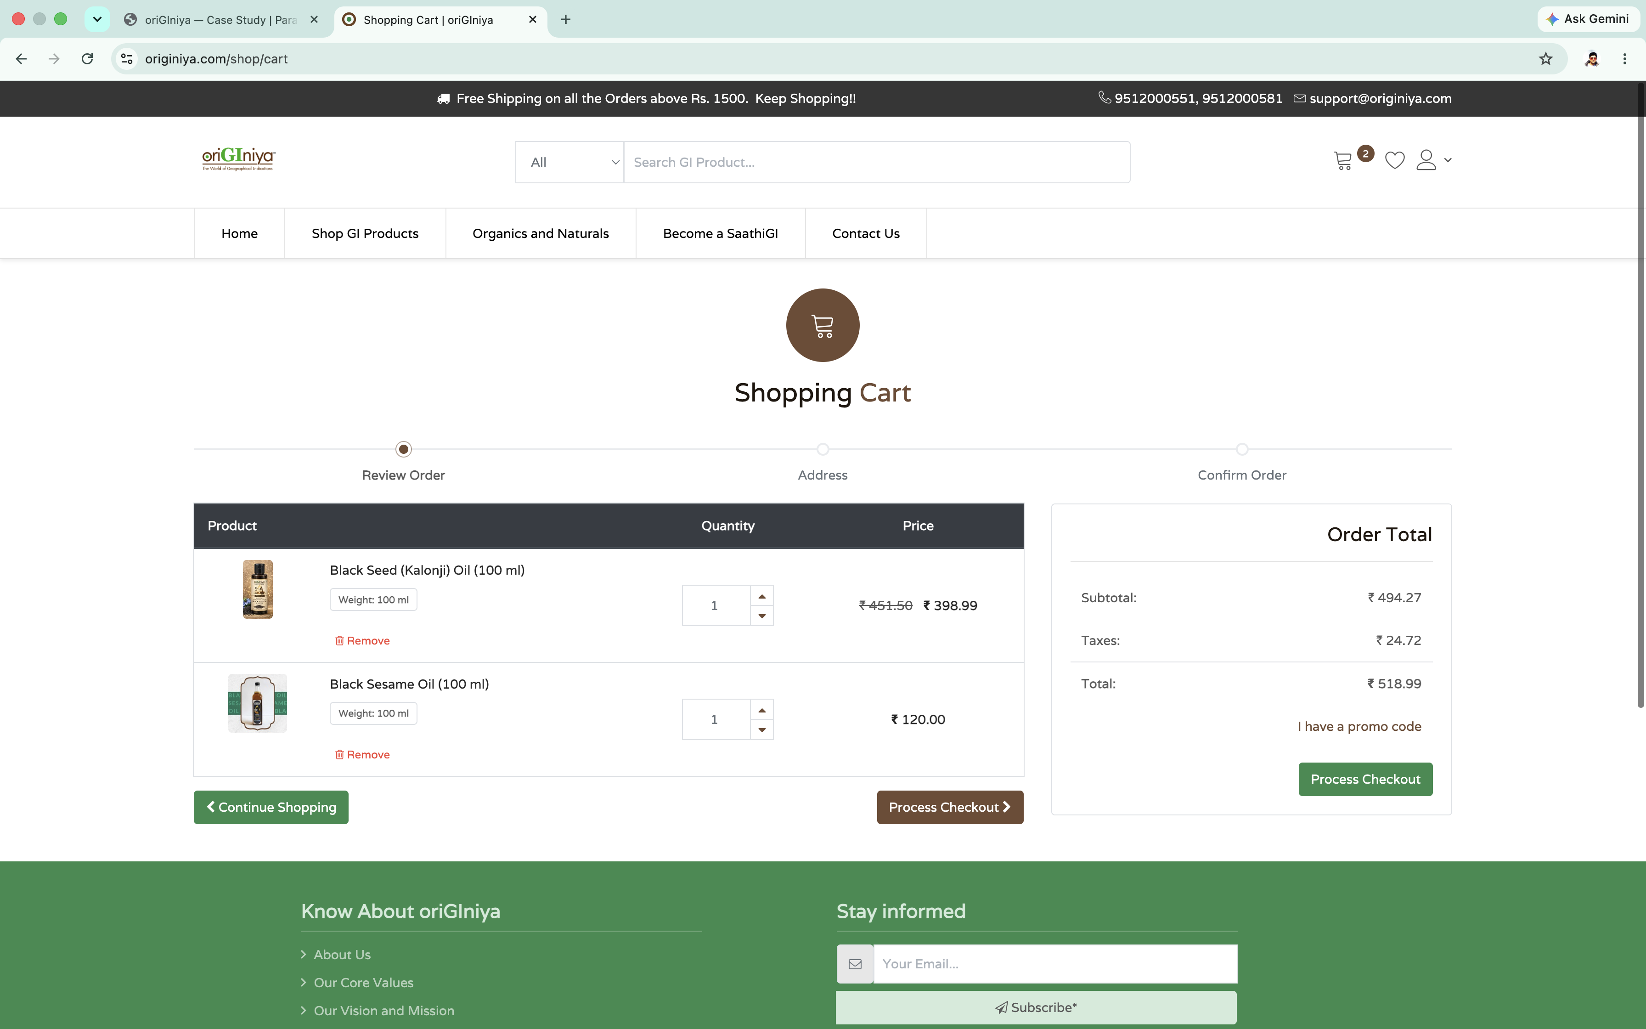This screenshot has width=1646, height=1029.
Task: Focus the Your Email newsletter field
Action: pos(1055,964)
